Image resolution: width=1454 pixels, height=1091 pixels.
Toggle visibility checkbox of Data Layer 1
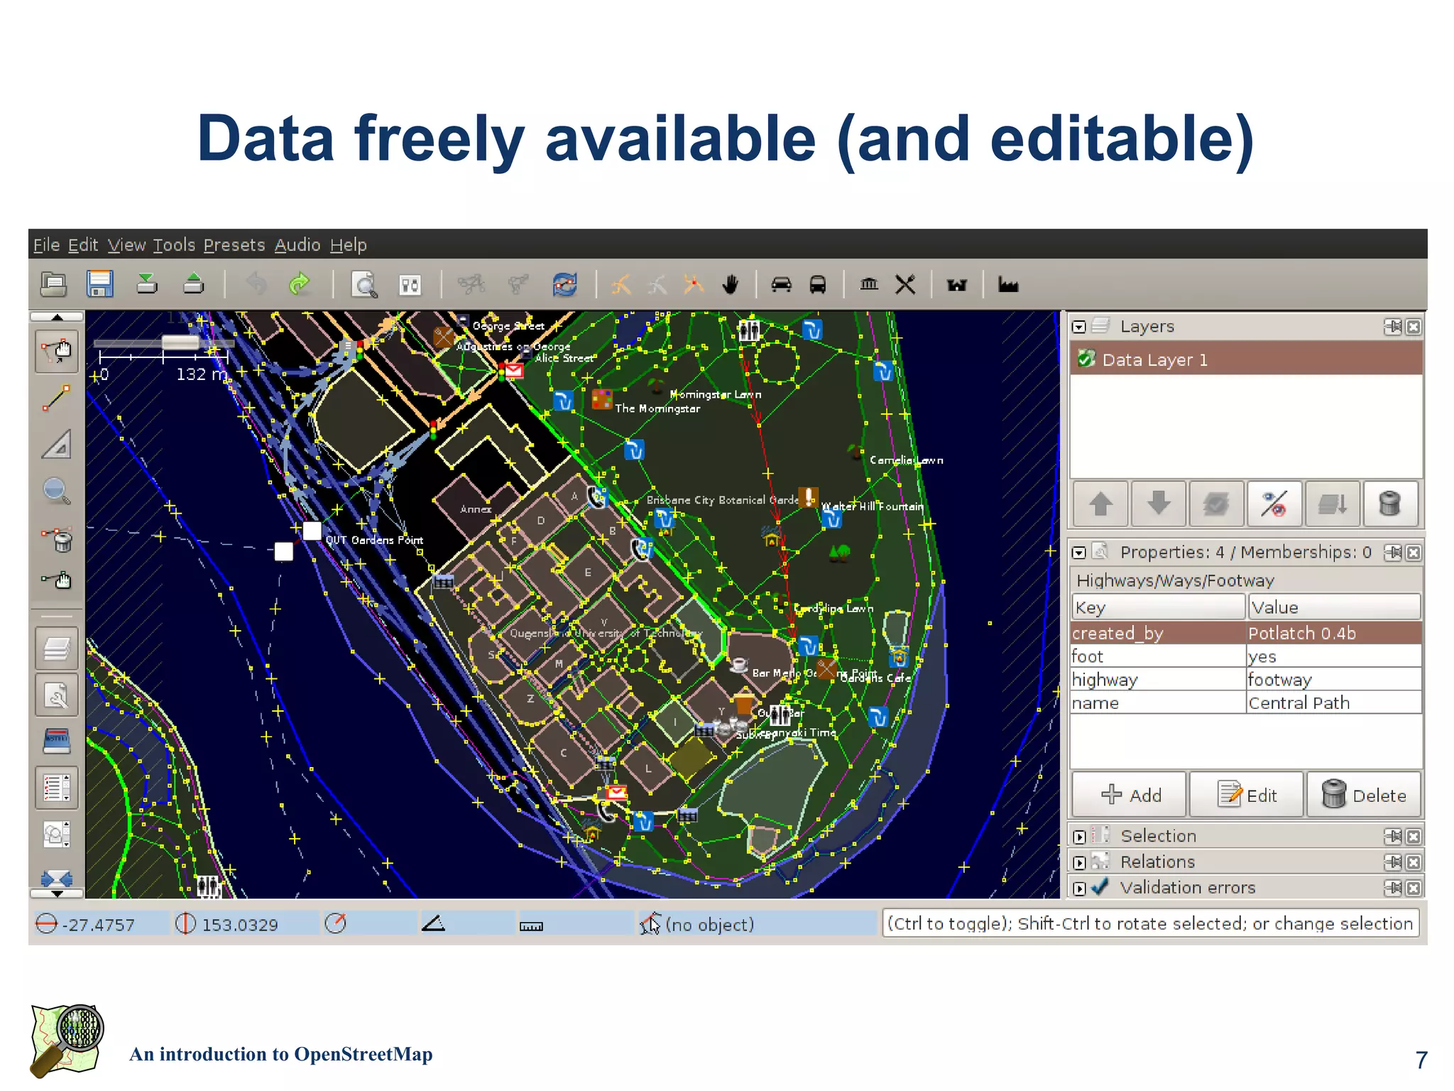pos(1086,359)
